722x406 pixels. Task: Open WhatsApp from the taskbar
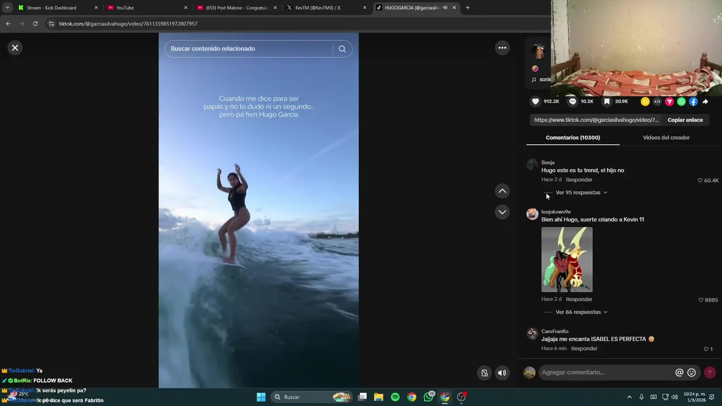point(429,397)
